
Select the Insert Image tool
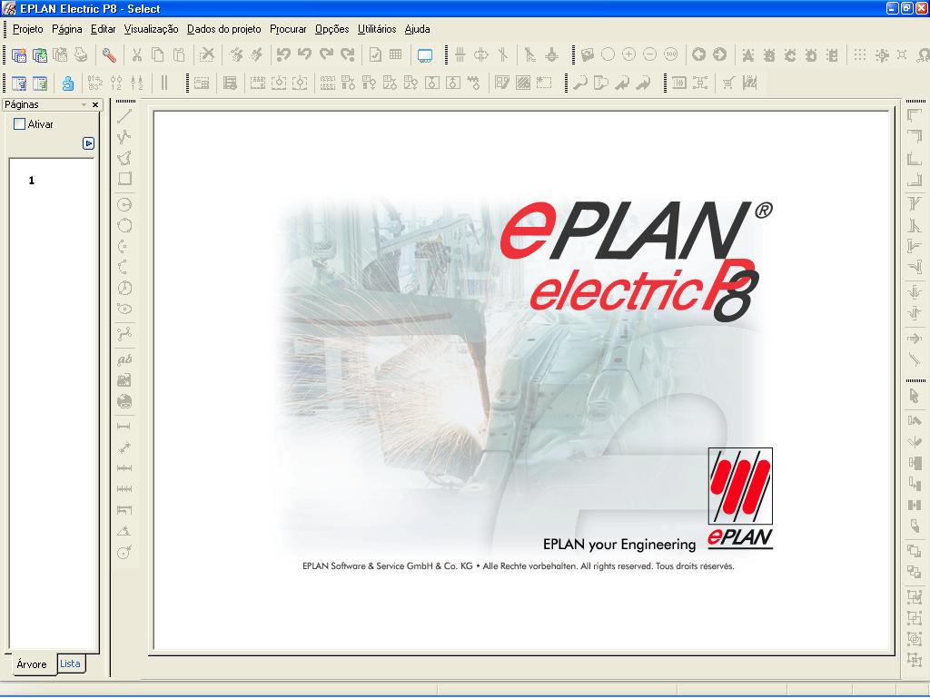pyautogui.click(x=124, y=380)
